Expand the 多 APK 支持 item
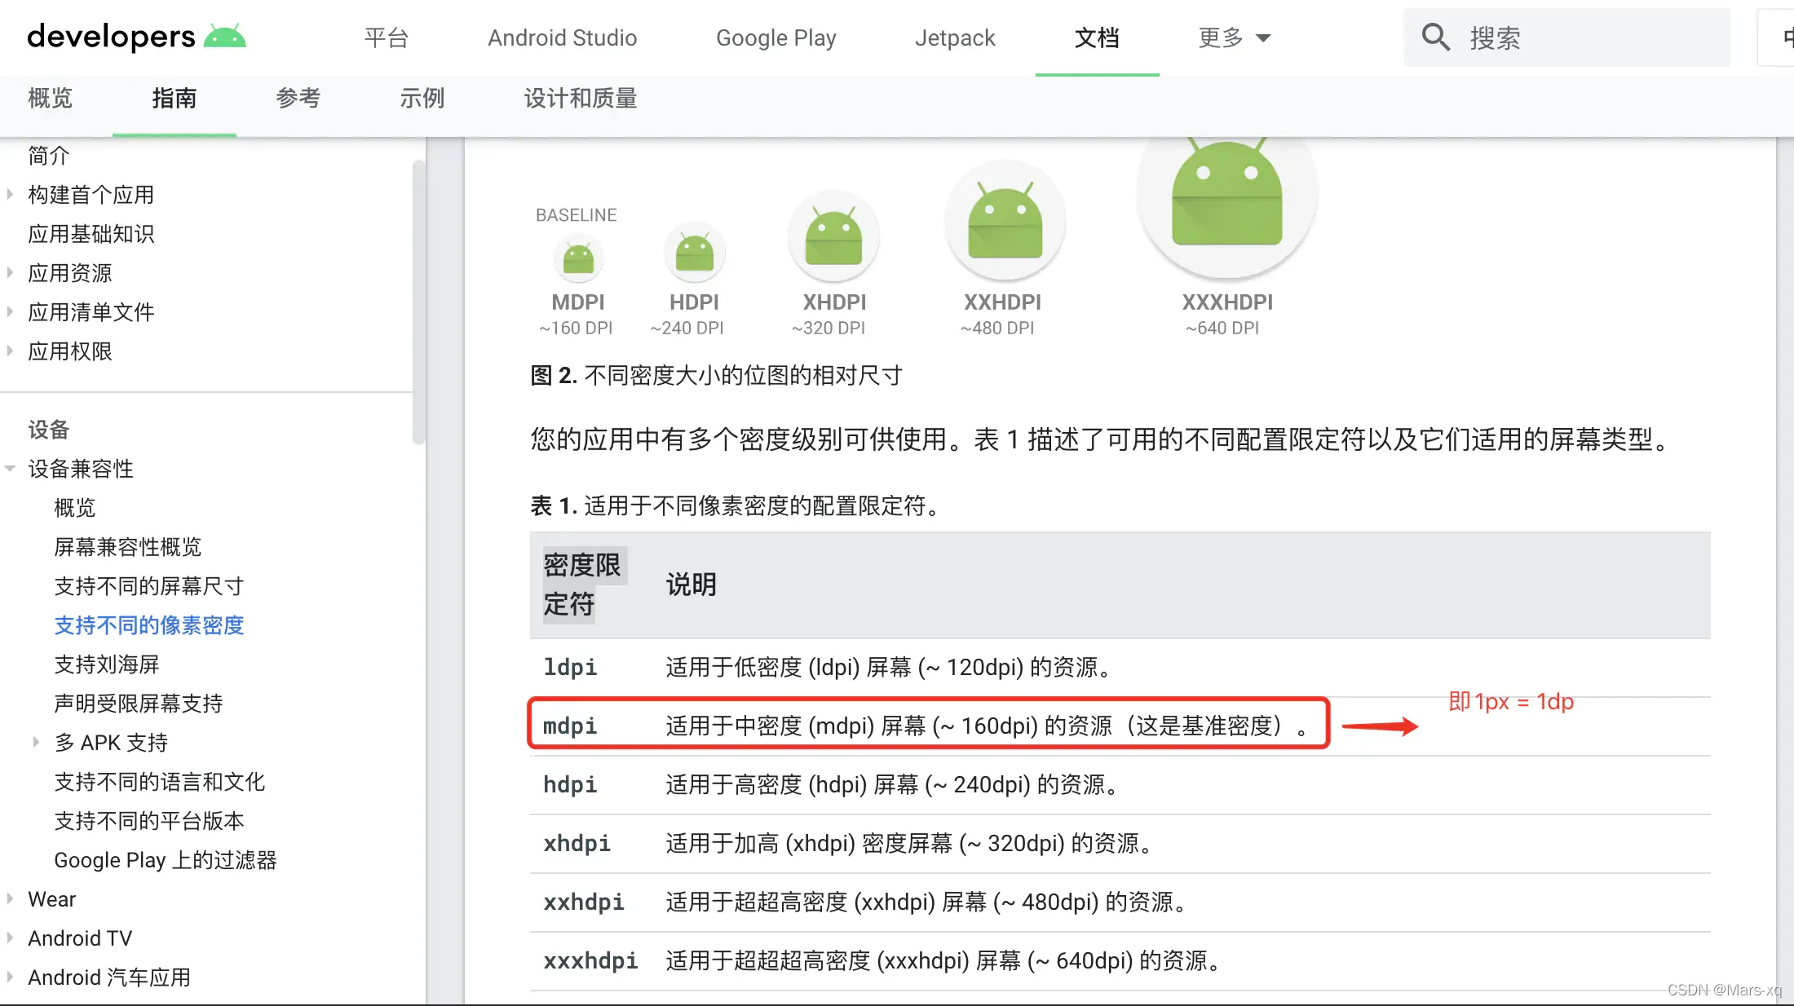 tap(36, 742)
